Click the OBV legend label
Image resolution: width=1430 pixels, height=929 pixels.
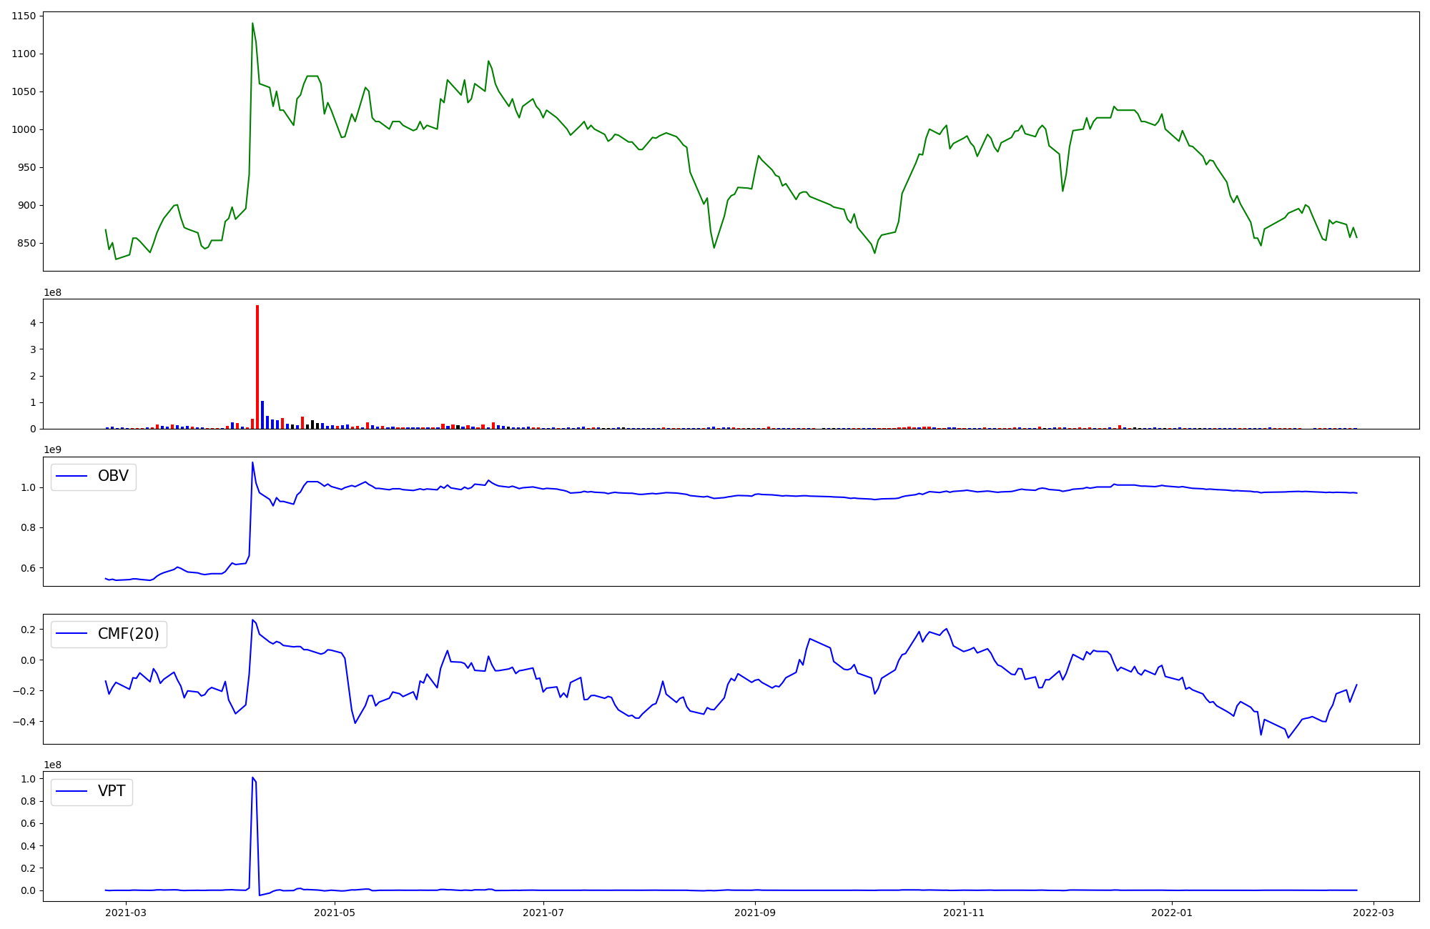pos(113,477)
